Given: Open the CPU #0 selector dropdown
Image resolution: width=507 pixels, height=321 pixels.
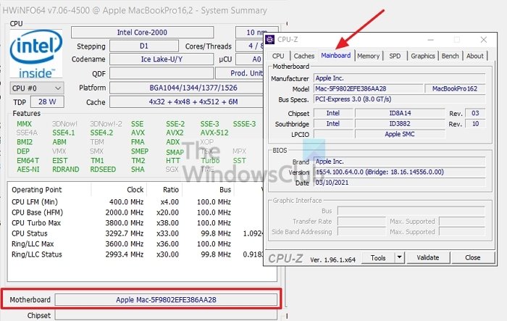Looking at the screenshot, I should 37,88.
